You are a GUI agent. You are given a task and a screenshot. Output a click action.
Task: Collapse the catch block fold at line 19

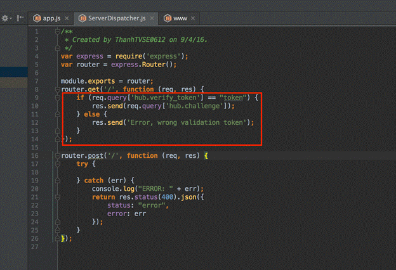point(58,181)
